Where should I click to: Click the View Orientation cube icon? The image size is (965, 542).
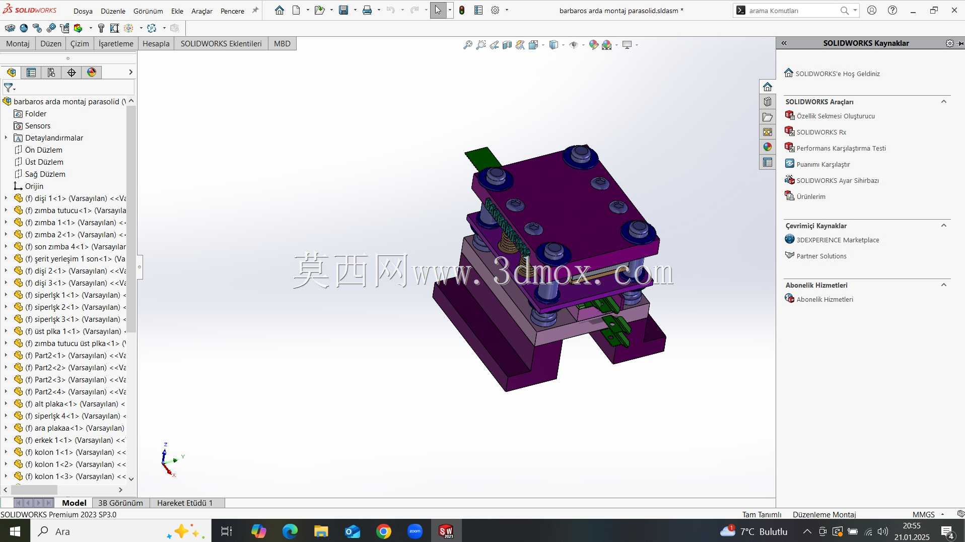click(x=533, y=45)
